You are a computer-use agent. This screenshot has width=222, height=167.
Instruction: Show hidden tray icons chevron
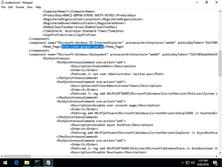182,163
